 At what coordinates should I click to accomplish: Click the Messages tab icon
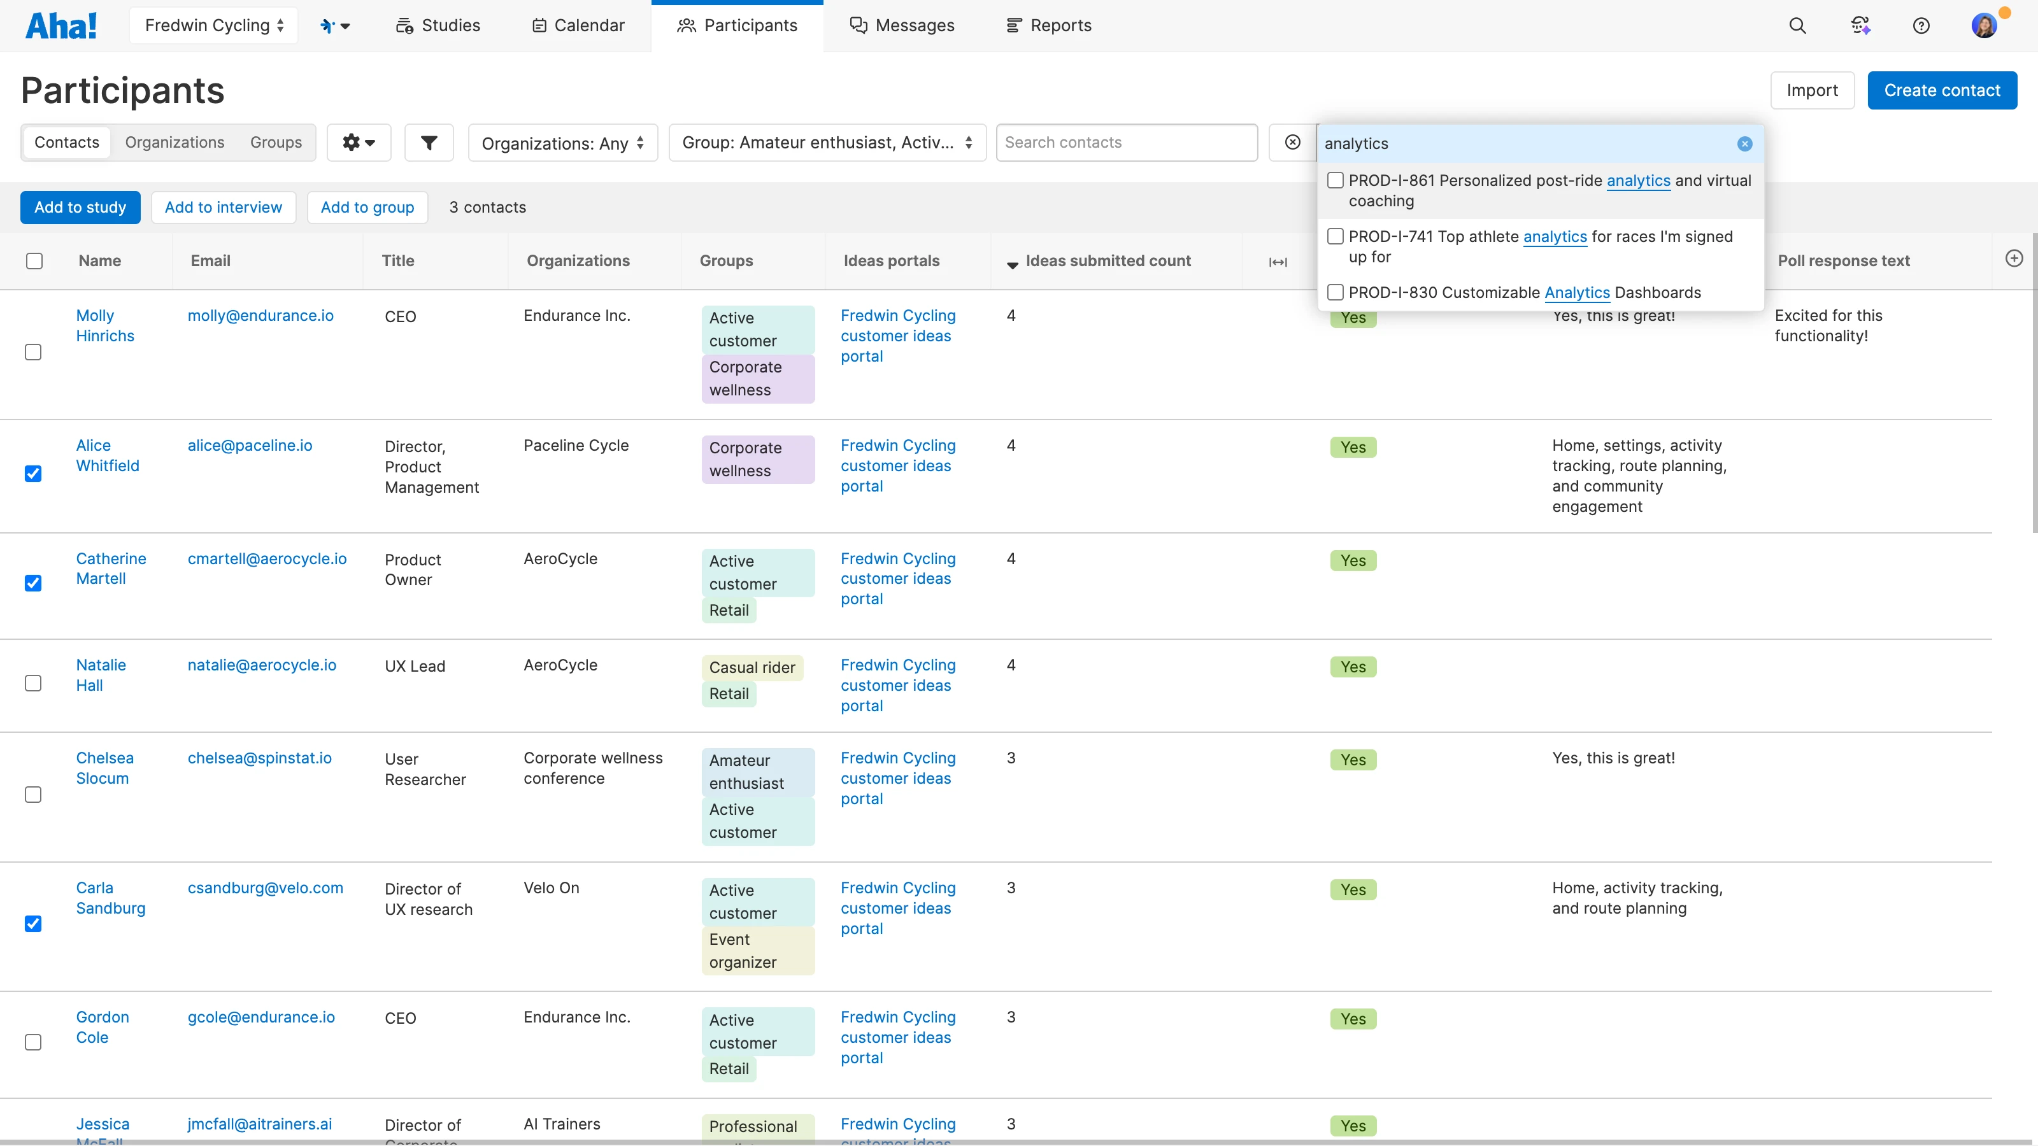(859, 25)
